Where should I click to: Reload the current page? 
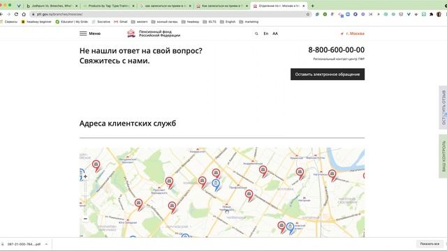[16, 14]
